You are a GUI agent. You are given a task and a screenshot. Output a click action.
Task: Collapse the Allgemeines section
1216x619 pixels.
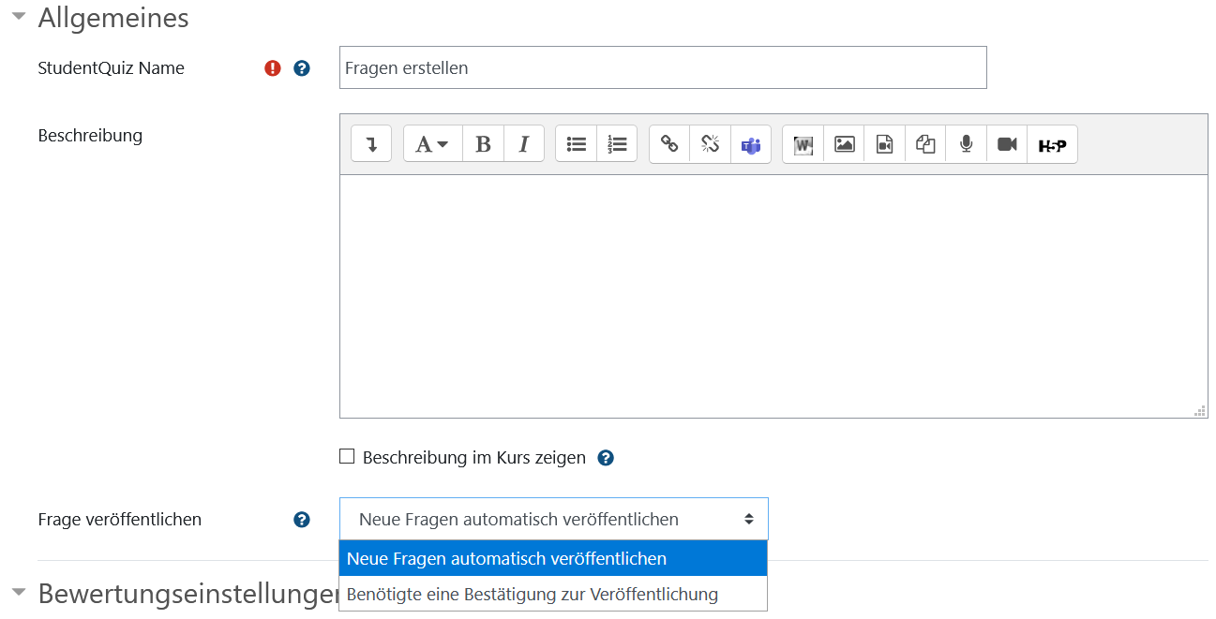tap(19, 16)
